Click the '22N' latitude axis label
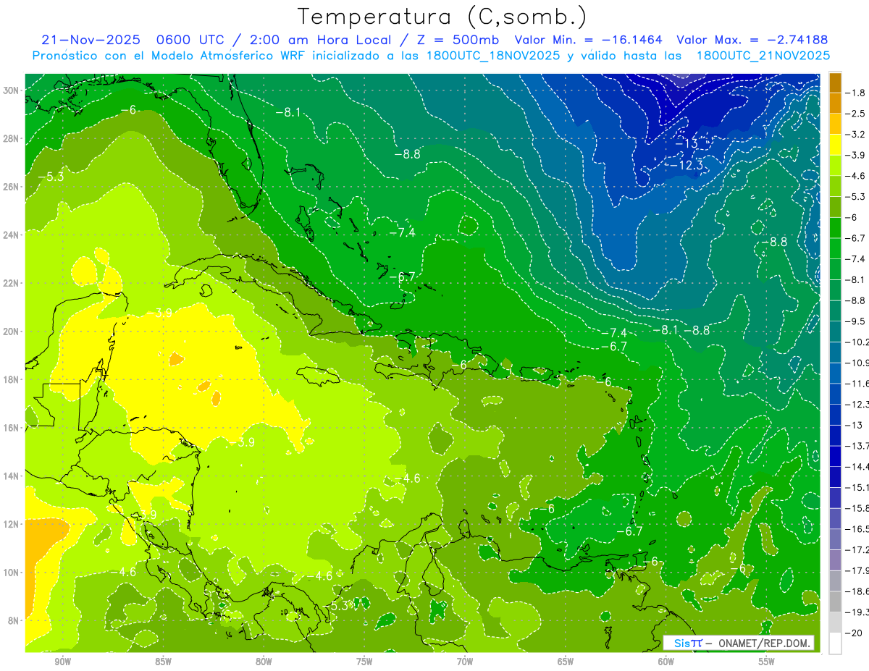Image resolution: width=869 pixels, height=671 pixels. [x=11, y=282]
